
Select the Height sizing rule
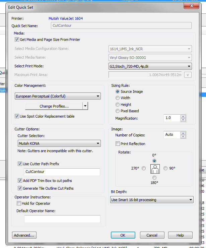pyautogui.click(x=118, y=105)
